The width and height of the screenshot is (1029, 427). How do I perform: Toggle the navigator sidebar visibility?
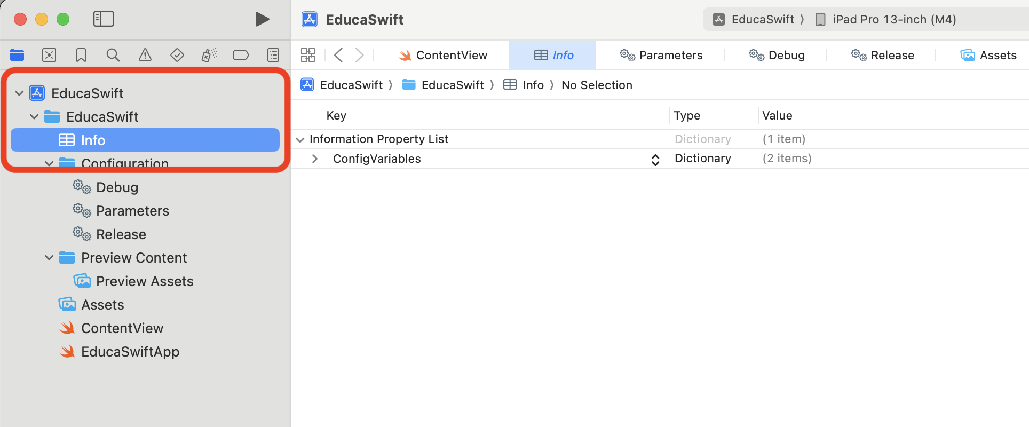[x=104, y=19]
